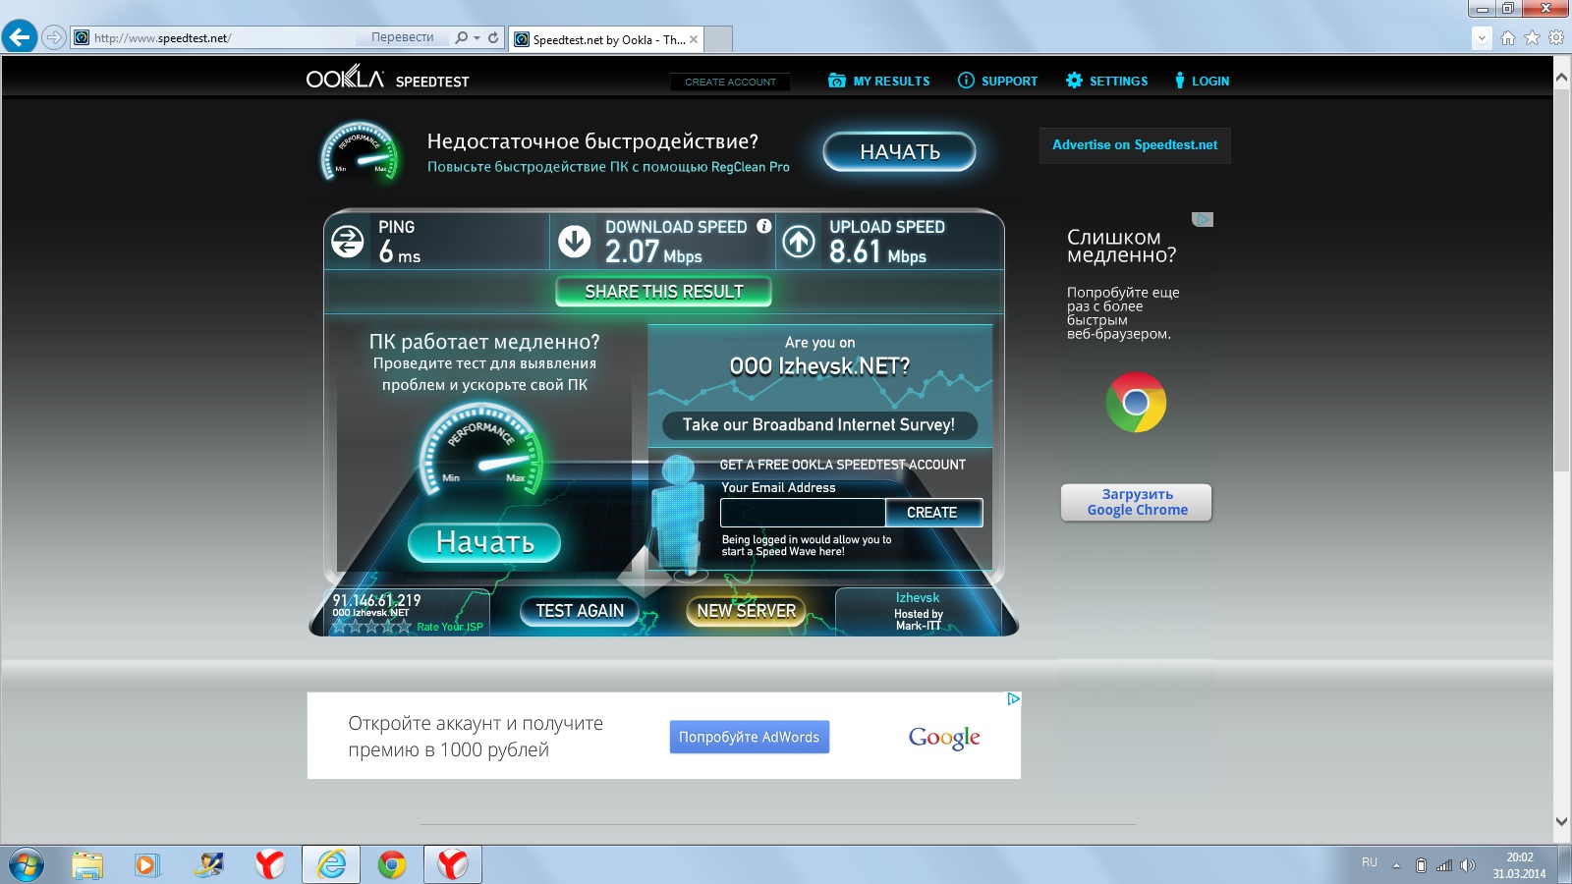
Task: Click CREATE ACCOUNT in the header
Action: 730,82
